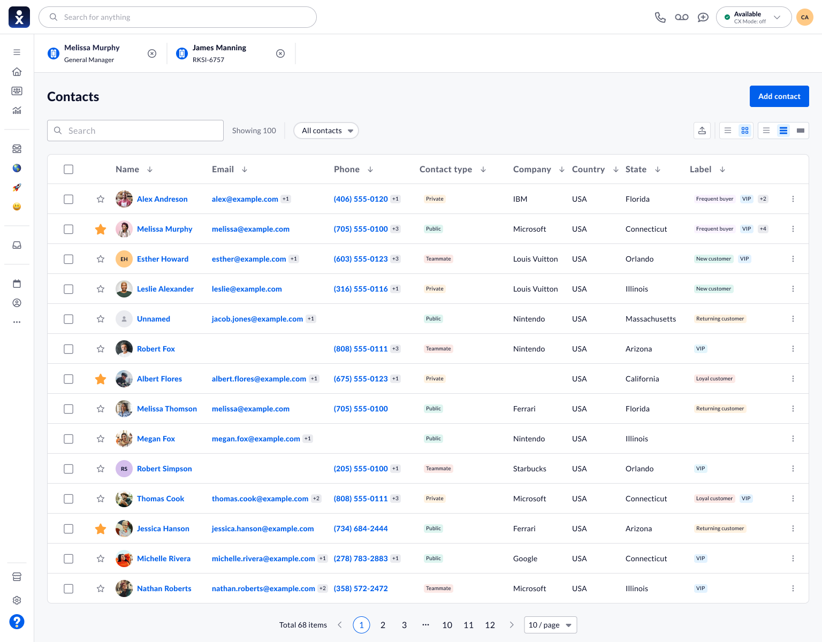Sort by the Name column arrow
The image size is (822, 642).
(150, 169)
